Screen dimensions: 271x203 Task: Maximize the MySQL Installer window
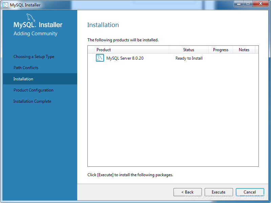(x=248, y=3)
